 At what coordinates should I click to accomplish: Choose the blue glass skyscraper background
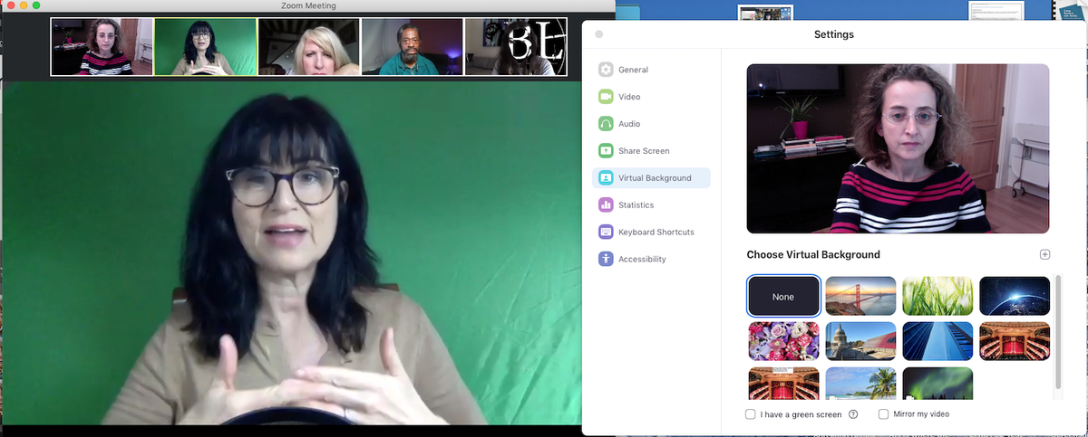click(937, 341)
